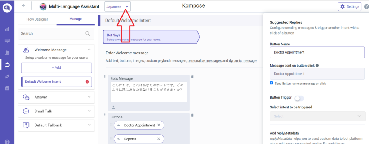Click the Message sent on button click field

(317, 74)
